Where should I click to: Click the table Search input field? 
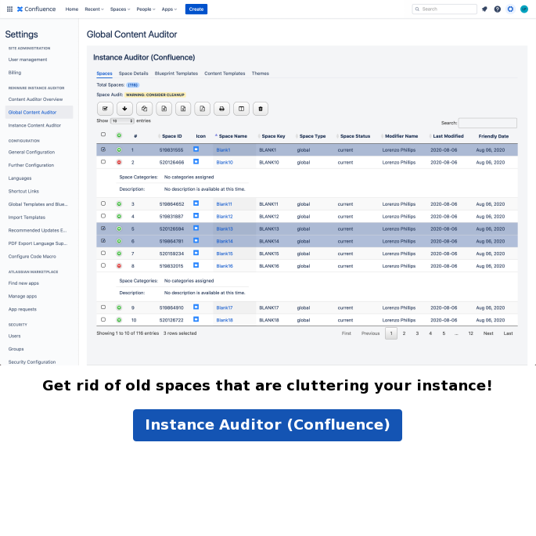point(487,123)
